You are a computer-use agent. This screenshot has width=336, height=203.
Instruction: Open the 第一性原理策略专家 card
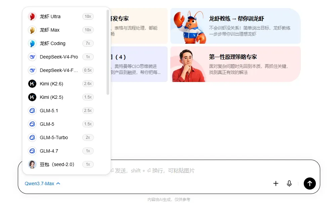click(235, 64)
